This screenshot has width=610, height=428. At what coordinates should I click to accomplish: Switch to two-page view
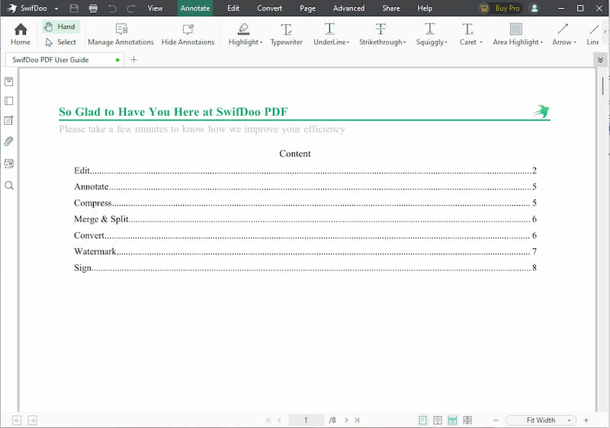pos(438,420)
